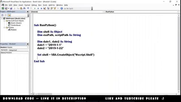This screenshot has width=181, height=102.
Task: Open toolbar options overflow arrow
Action: click(92, 9)
